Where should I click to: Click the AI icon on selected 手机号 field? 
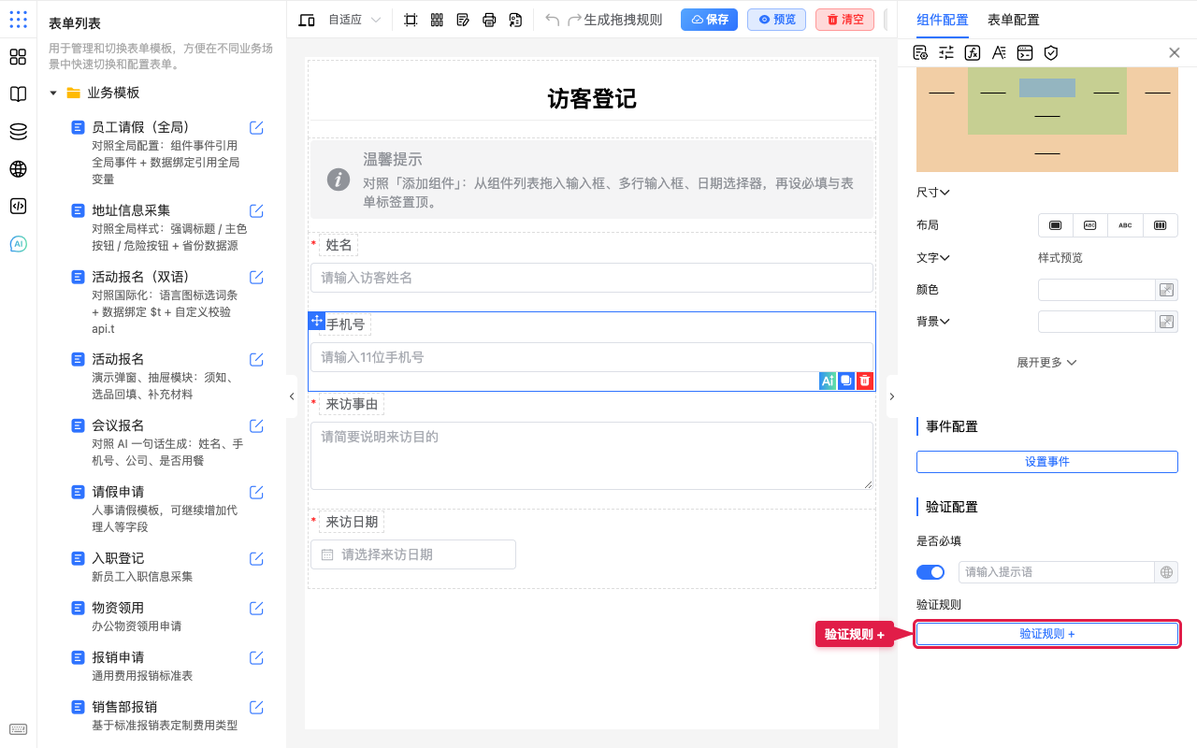[828, 381]
